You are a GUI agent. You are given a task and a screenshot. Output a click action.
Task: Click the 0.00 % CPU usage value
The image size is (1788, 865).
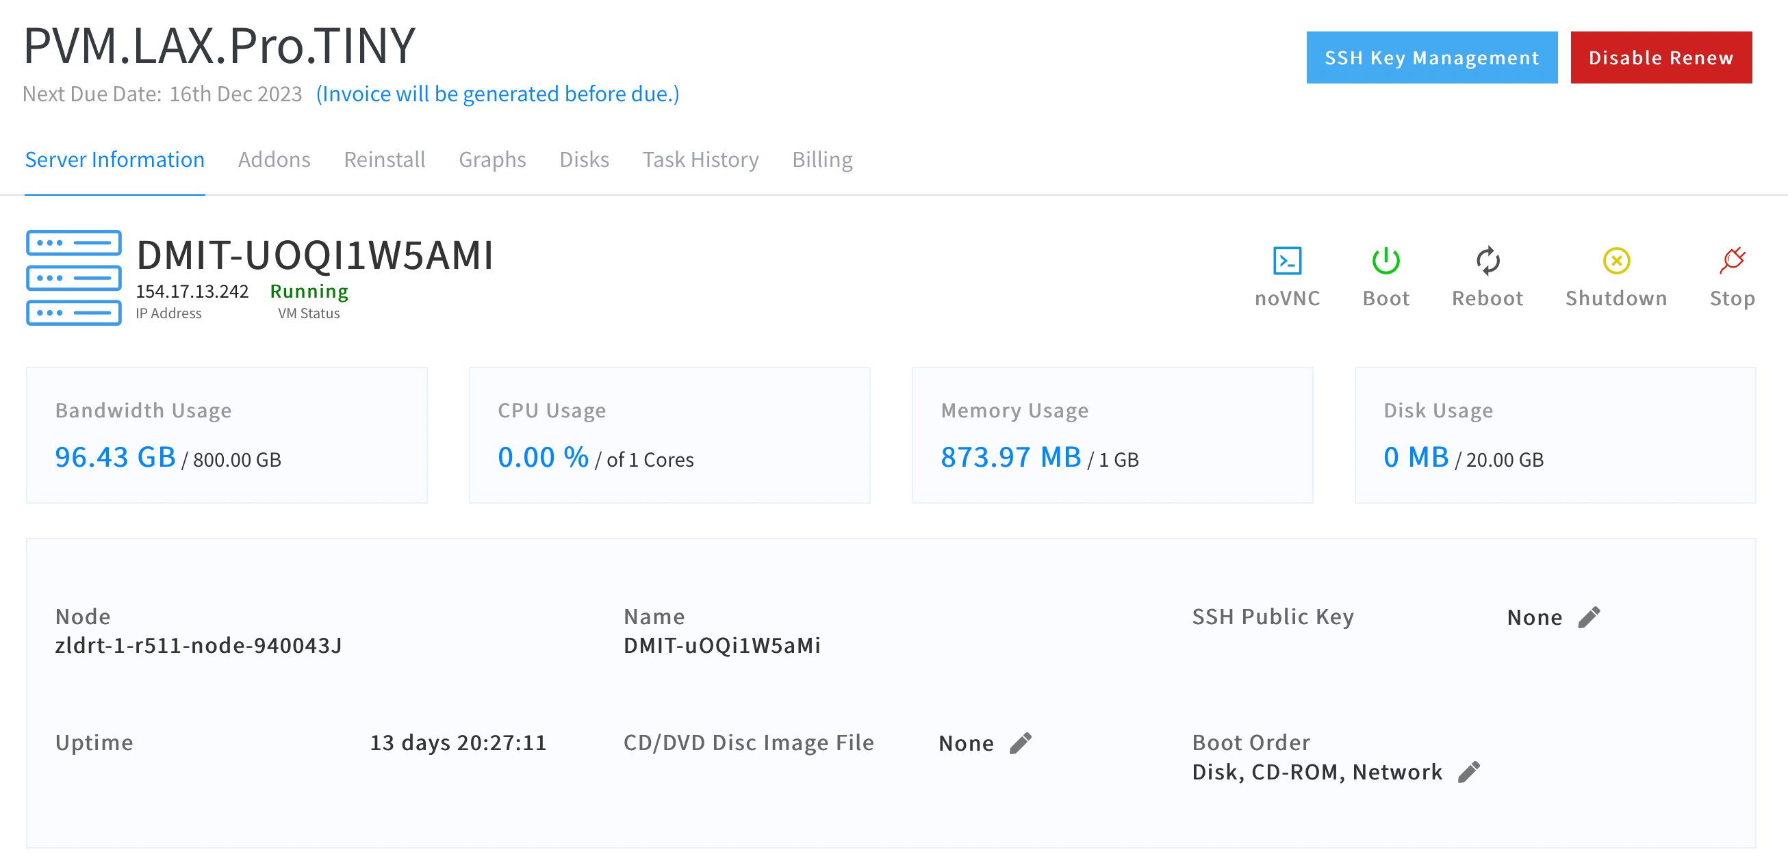click(543, 456)
